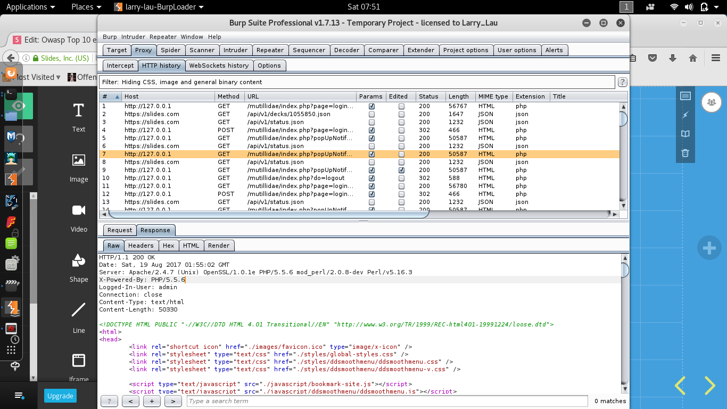Open Firefox home page icon
The width and height of the screenshot is (727, 409).
coord(693,58)
